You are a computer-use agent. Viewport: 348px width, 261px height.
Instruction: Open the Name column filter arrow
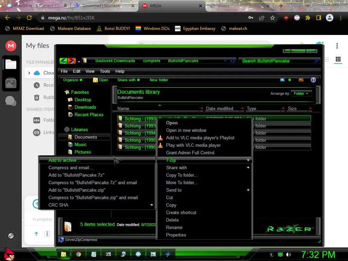click(201, 108)
